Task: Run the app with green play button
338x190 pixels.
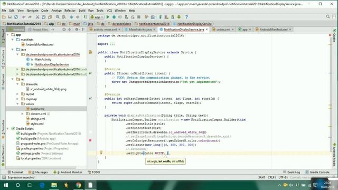Action: (108, 17)
